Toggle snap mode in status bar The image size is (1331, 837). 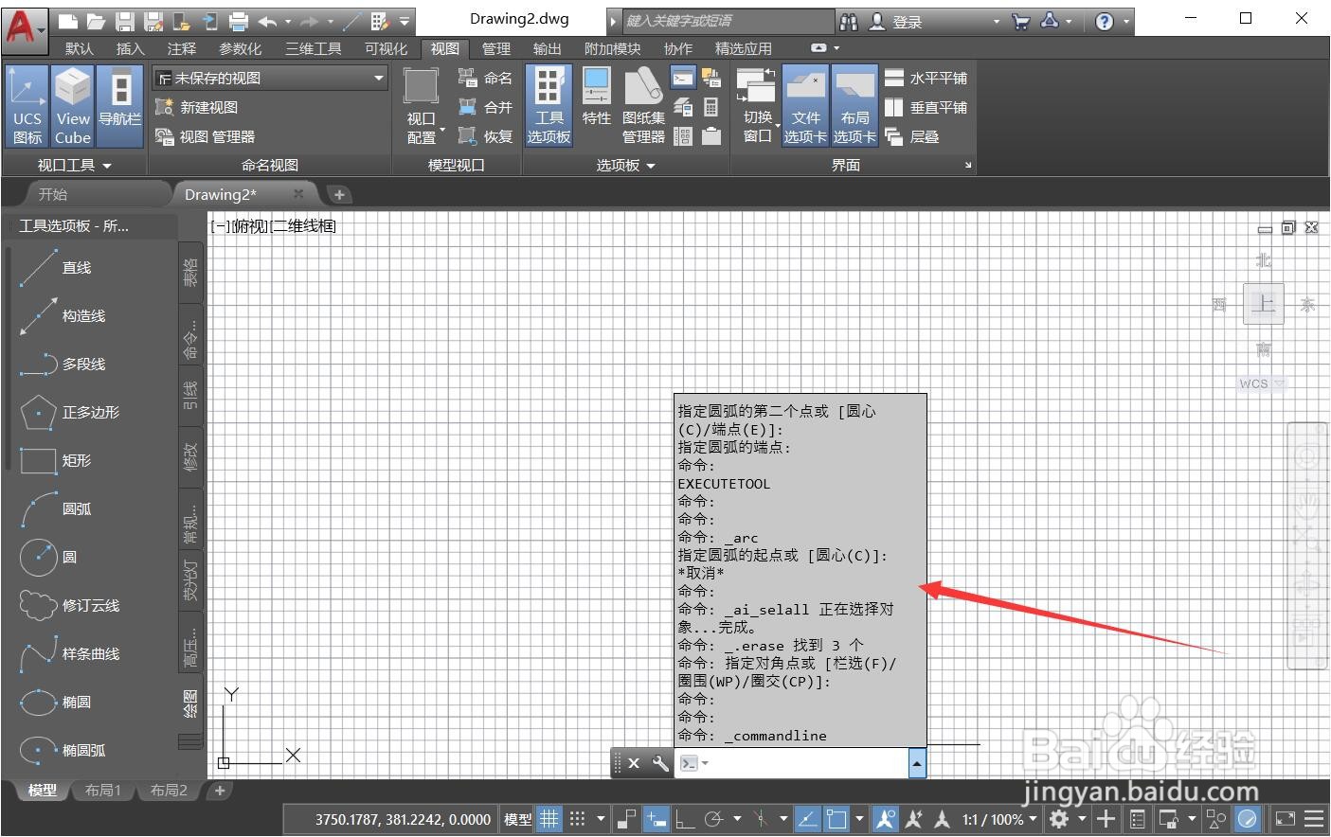click(577, 819)
